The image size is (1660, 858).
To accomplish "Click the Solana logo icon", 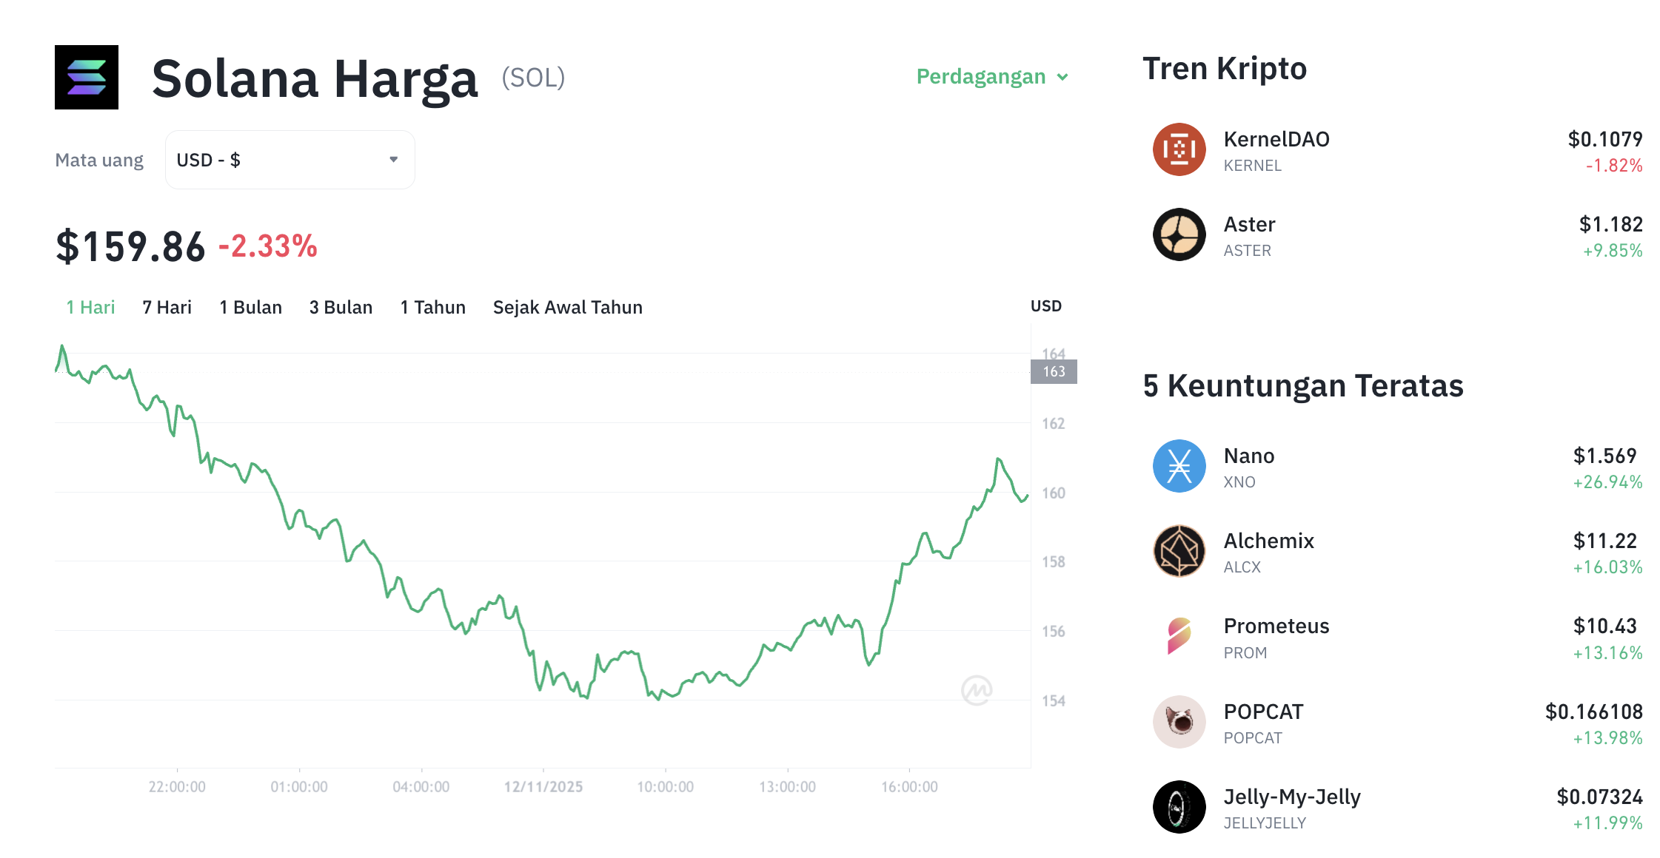I will pos(86,77).
